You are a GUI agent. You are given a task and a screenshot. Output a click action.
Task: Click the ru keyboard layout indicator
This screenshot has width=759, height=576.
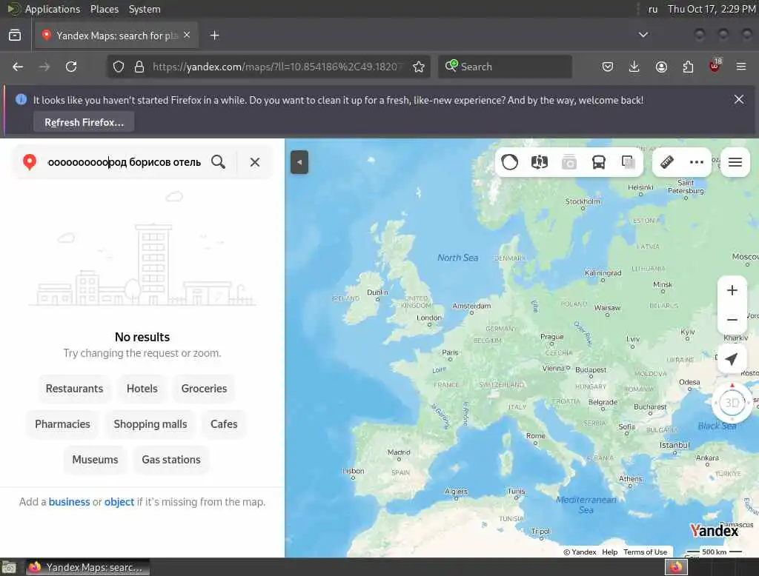coord(653,9)
